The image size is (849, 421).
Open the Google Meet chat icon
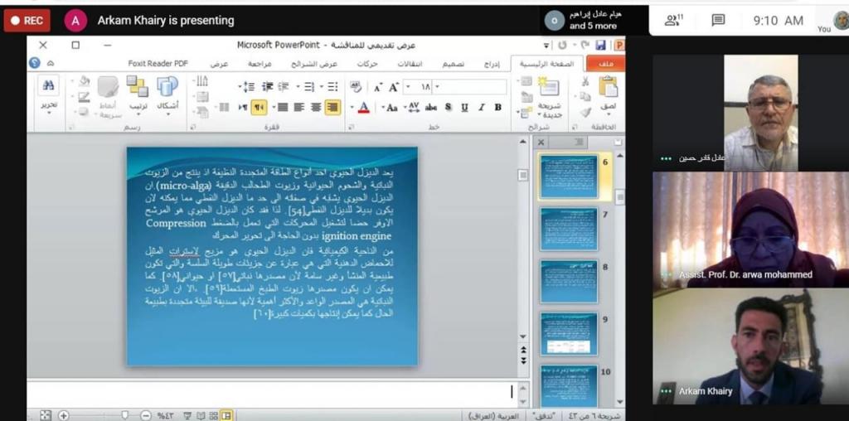(718, 21)
